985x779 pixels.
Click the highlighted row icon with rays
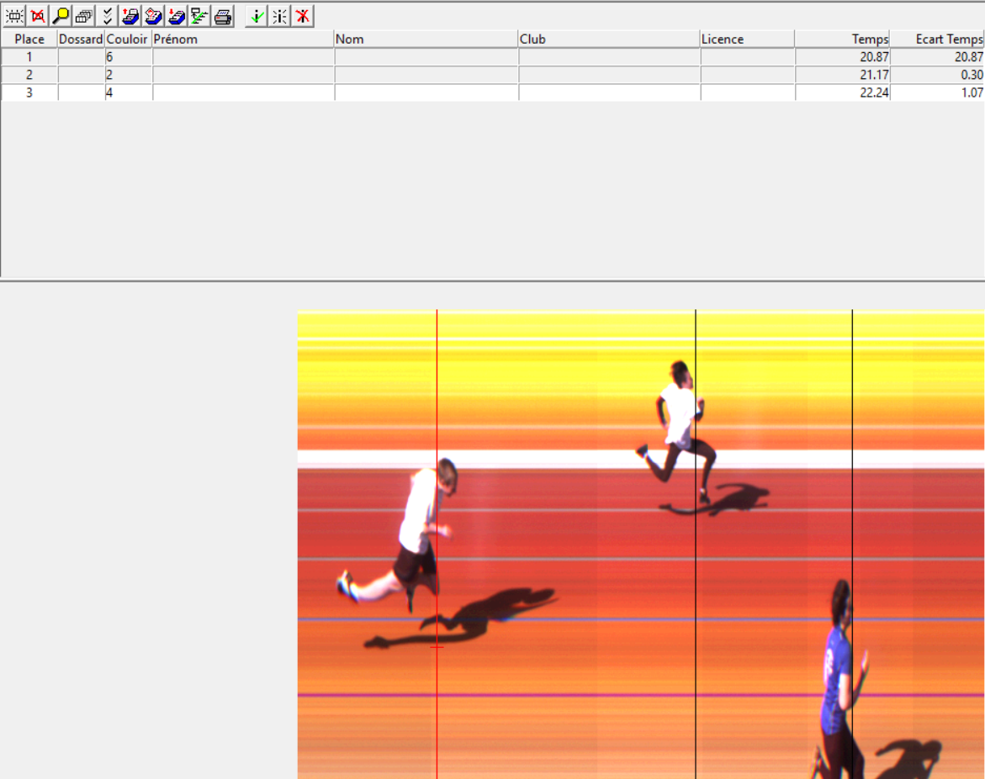point(14,16)
